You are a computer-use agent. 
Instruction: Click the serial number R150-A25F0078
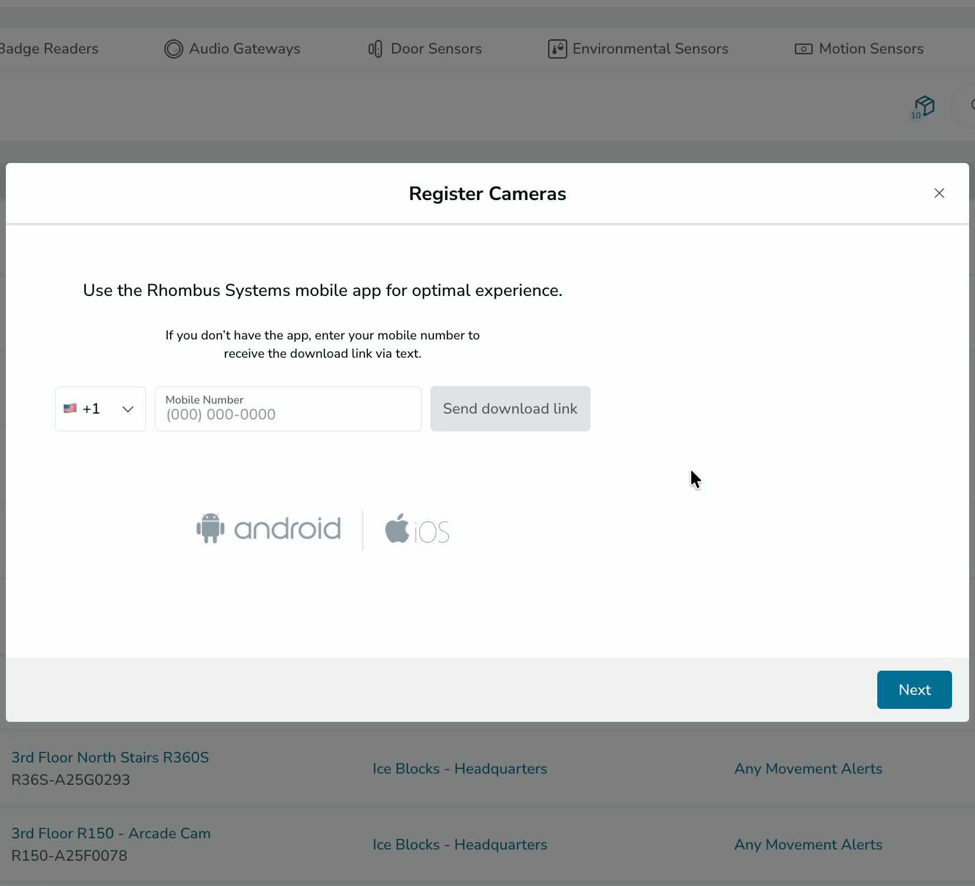pos(69,855)
